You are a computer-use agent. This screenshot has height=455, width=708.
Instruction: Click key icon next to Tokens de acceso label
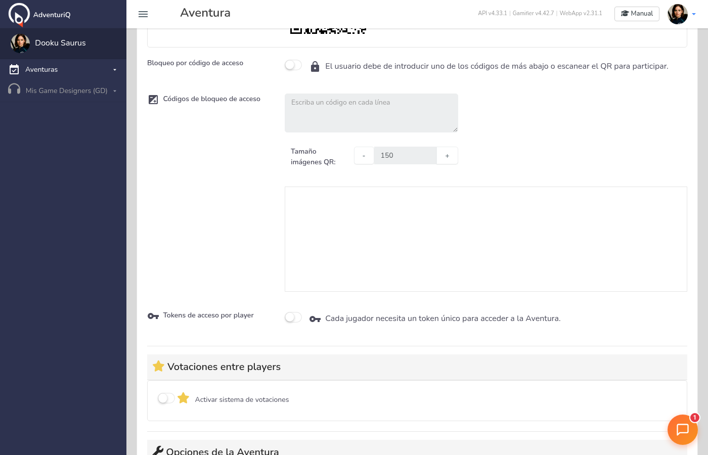click(x=153, y=316)
